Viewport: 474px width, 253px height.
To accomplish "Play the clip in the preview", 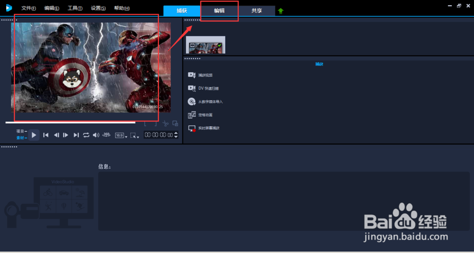I will pyautogui.click(x=34, y=135).
